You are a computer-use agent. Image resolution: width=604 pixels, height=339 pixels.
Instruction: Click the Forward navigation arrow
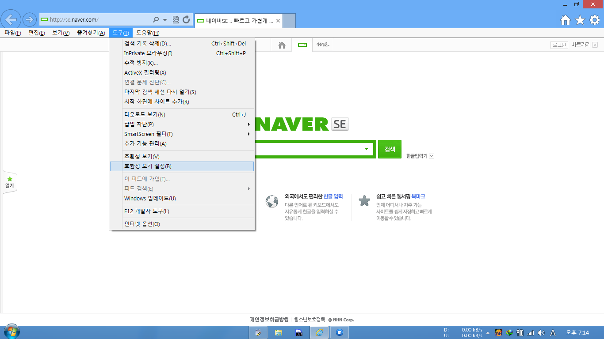coord(30,19)
